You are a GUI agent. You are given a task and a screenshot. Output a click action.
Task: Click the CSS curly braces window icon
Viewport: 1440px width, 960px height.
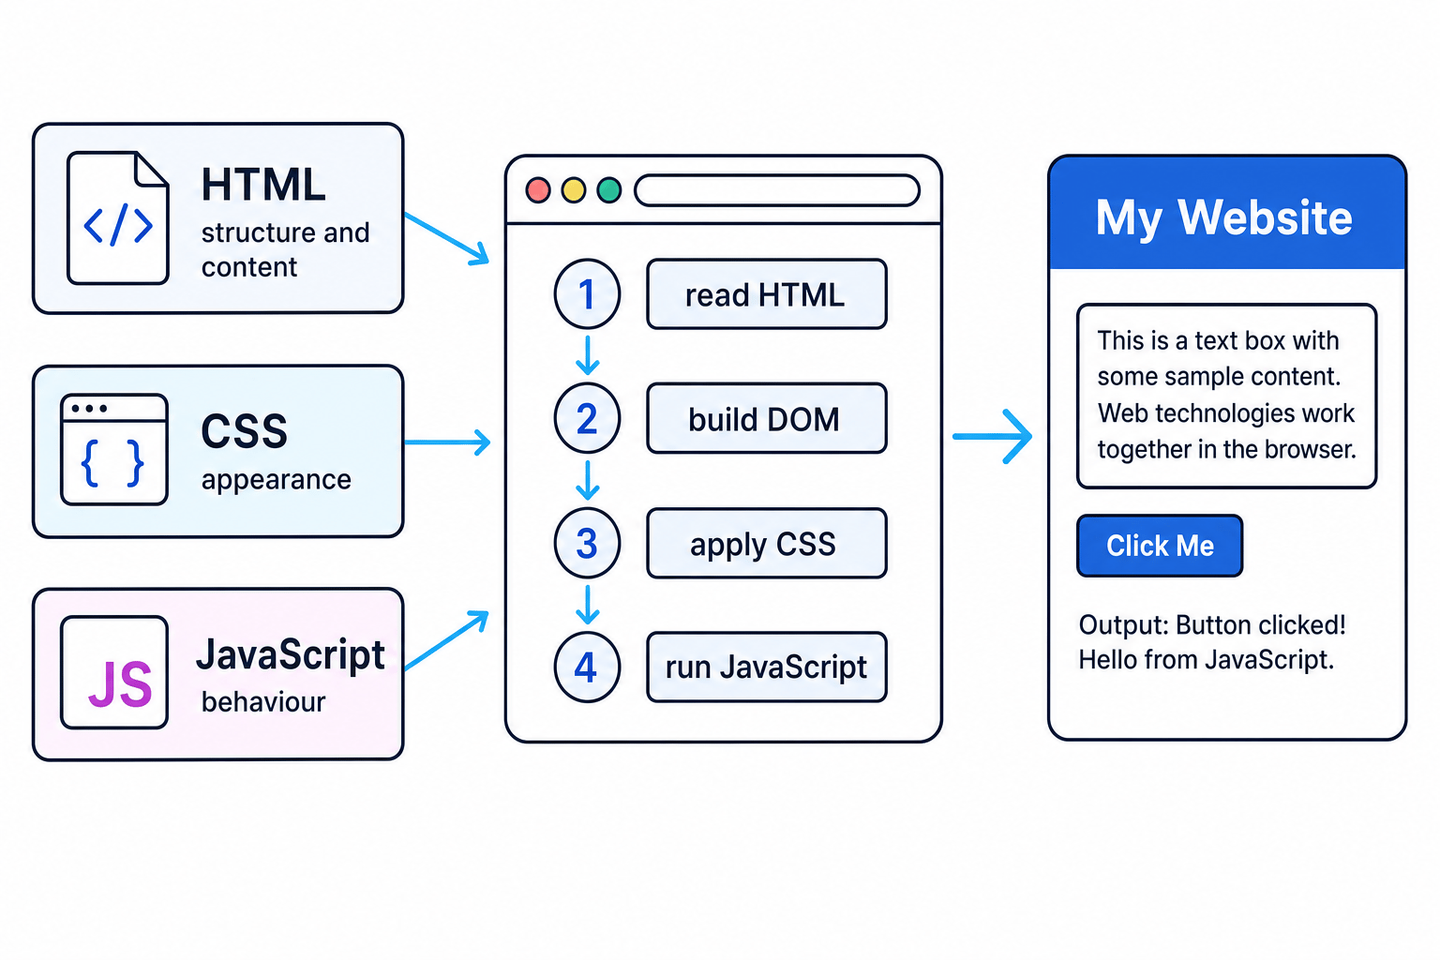coord(114,450)
